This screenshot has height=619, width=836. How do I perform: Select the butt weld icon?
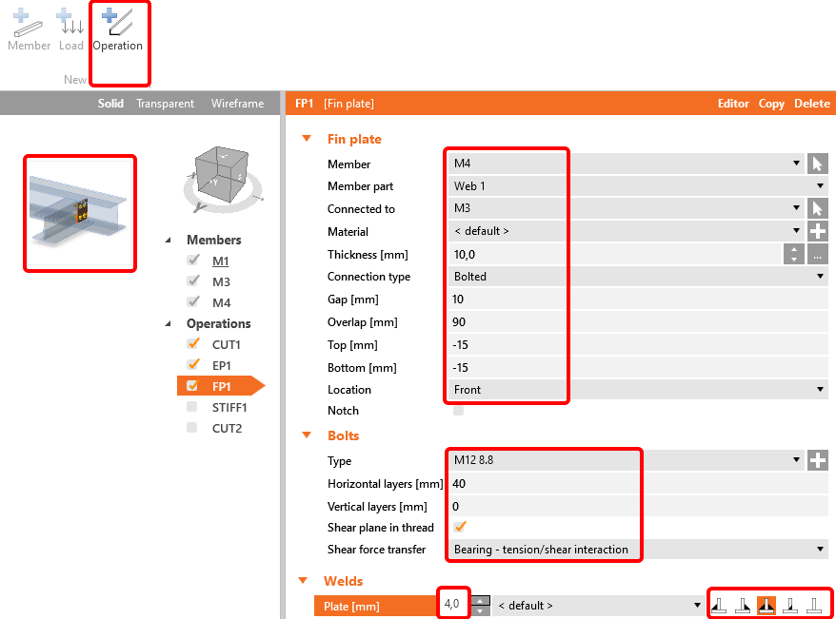pos(790,606)
